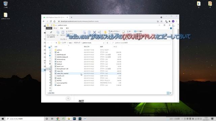
Task: Expand the address bar history dropdown
Action: pyautogui.click(x=104, y=43)
